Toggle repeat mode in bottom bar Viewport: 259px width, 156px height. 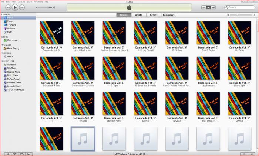(22, 153)
